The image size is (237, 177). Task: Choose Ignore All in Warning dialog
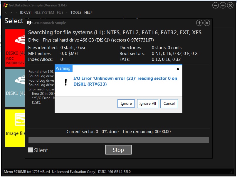pyautogui.click(x=147, y=104)
